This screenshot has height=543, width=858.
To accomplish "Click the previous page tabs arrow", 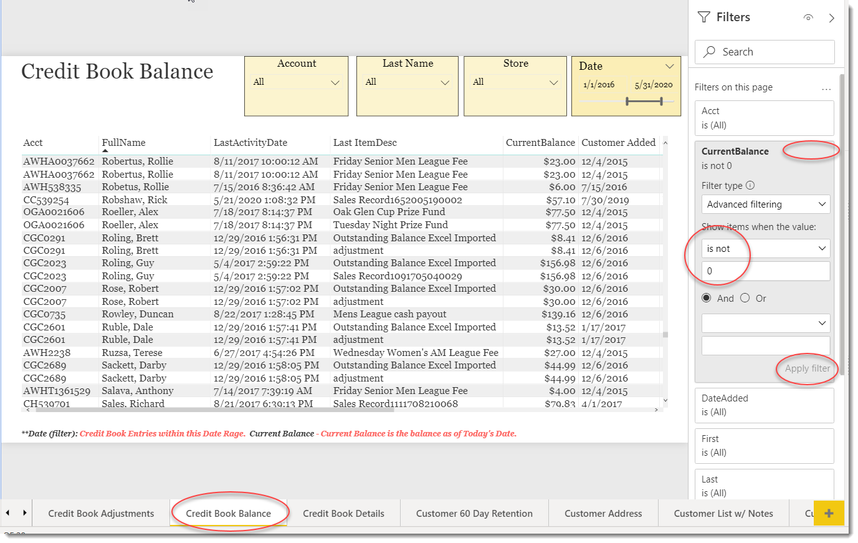I will pos(7,513).
